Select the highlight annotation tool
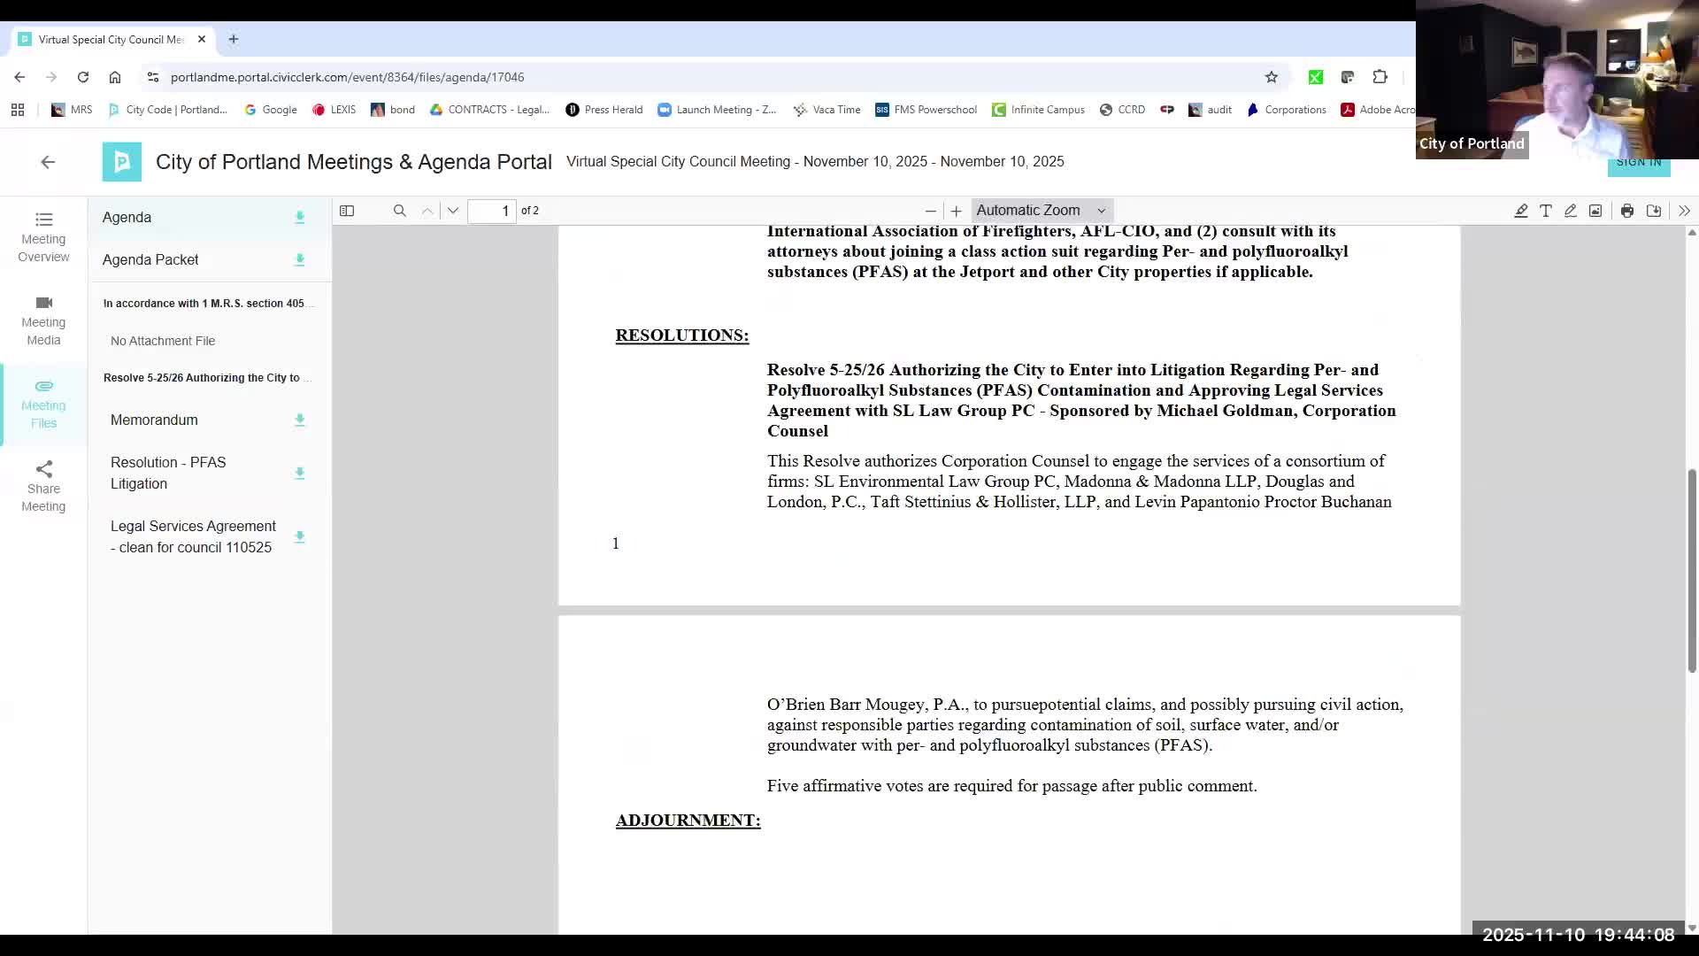This screenshot has height=956, width=1699. (x=1520, y=211)
